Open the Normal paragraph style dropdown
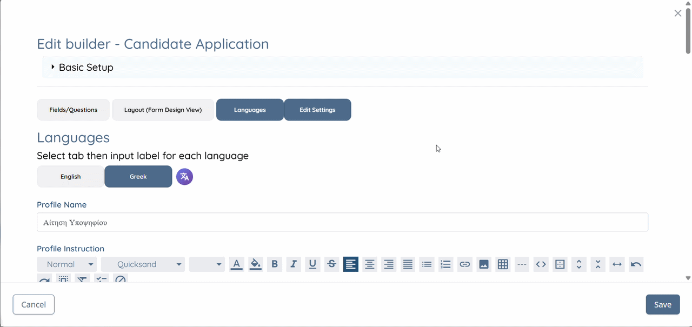 click(67, 264)
